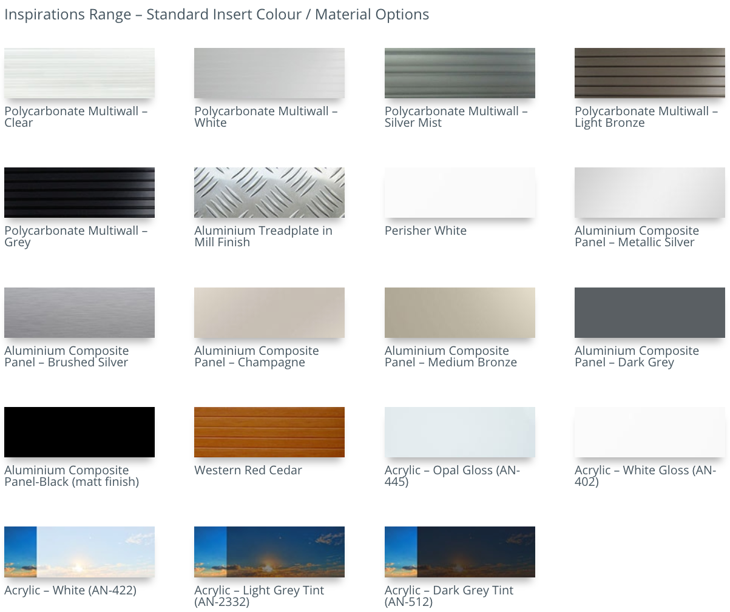Select the Black matt finish panel swatch
This screenshot has height=612, width=730.
pos(79,432)
